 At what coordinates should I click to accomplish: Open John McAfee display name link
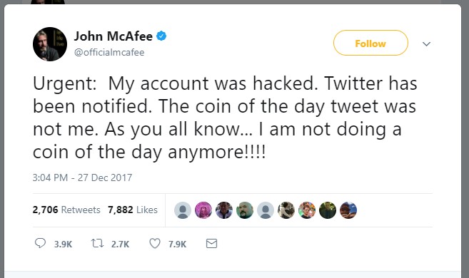click(x=114, y=36)
